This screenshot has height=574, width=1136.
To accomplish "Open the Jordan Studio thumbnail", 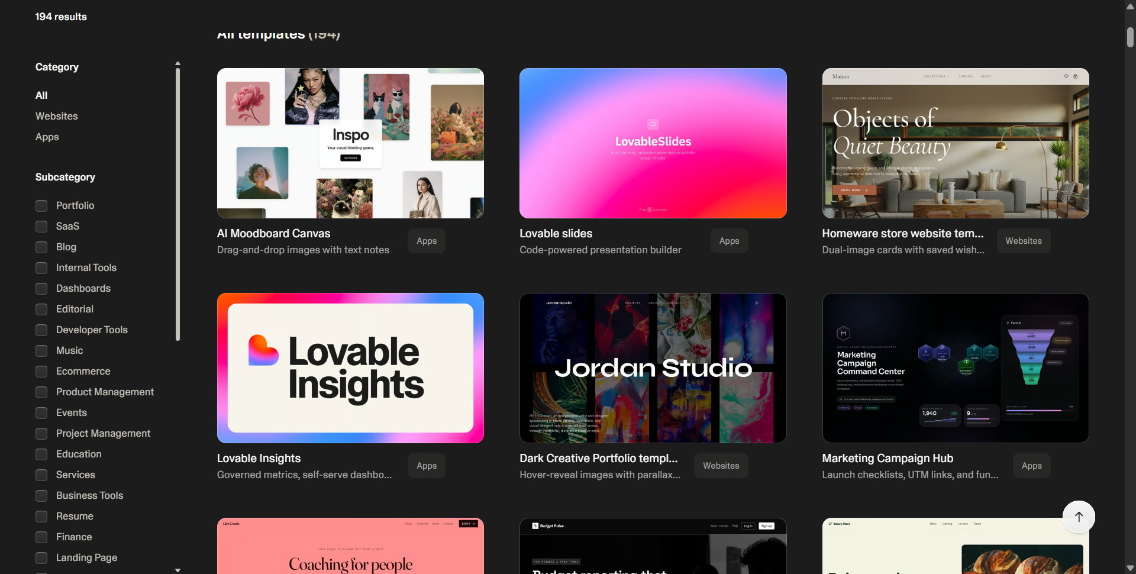I will [653, 368].
